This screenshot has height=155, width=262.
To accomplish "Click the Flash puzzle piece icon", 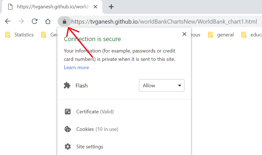I will click(67, 86).
